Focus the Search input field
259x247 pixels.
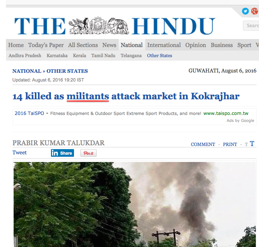coord(251,25)
